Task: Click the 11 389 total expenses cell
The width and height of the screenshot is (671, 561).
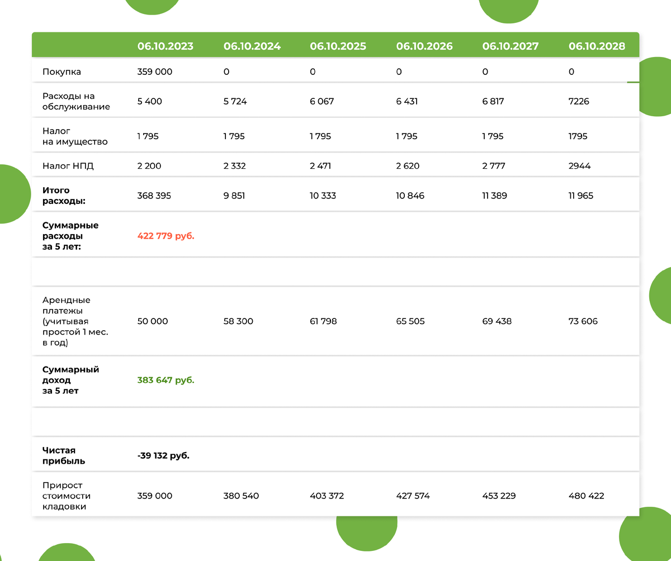Action: [x=495, y=196]
